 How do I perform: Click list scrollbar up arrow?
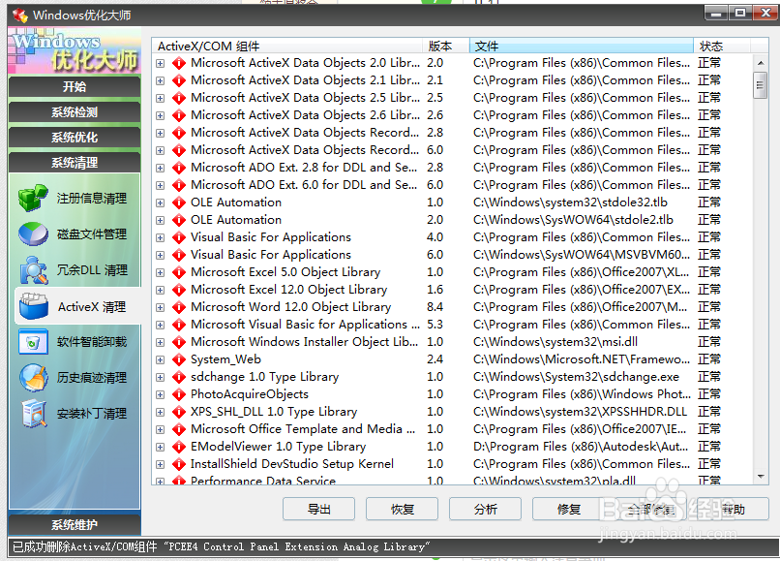tap(760, 63)
